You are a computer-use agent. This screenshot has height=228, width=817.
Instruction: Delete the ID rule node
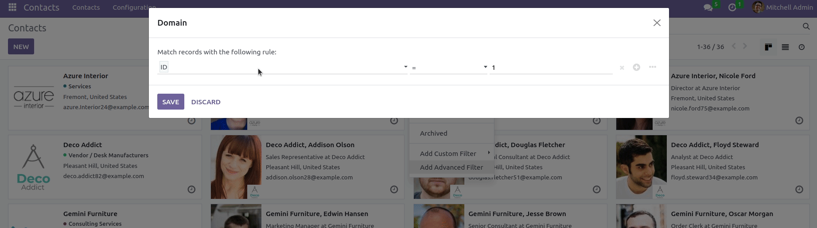pos(622,68)
